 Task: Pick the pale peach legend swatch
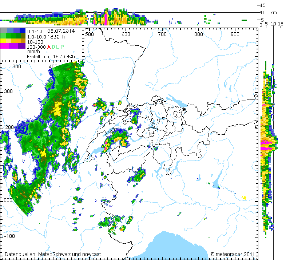pos(8,41)
